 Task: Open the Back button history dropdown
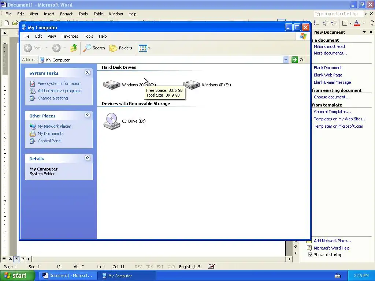[x=47, y=48]
